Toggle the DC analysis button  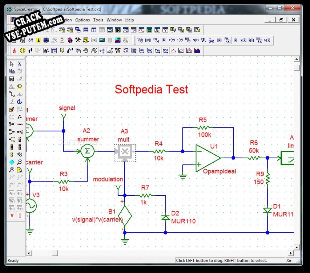pyautogui.click(x=149, y=50)
